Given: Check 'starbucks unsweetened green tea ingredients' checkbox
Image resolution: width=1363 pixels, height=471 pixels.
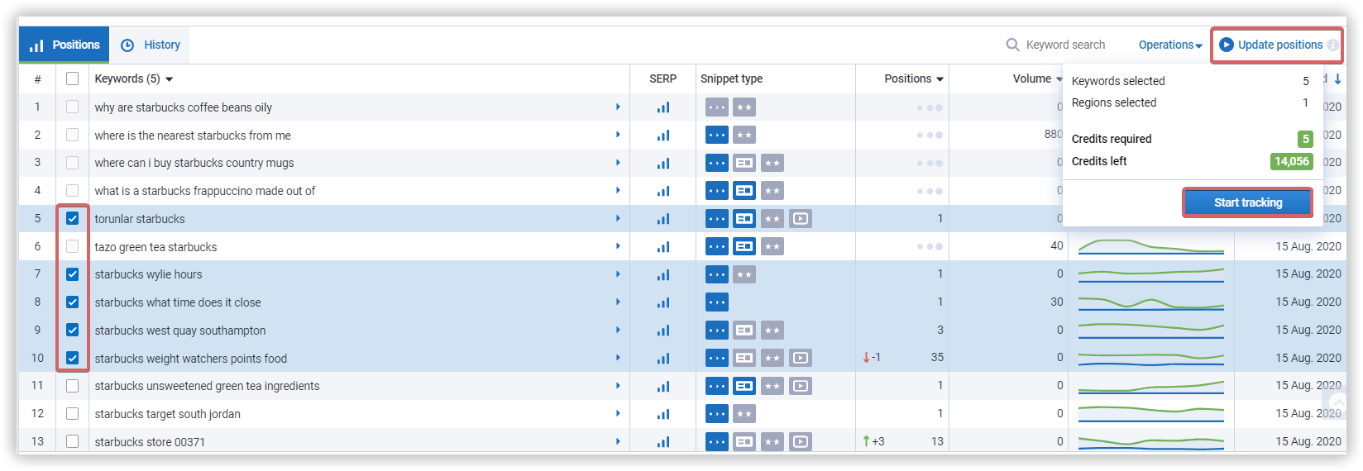Looking at the screenshot, I should tap(73, 386).
